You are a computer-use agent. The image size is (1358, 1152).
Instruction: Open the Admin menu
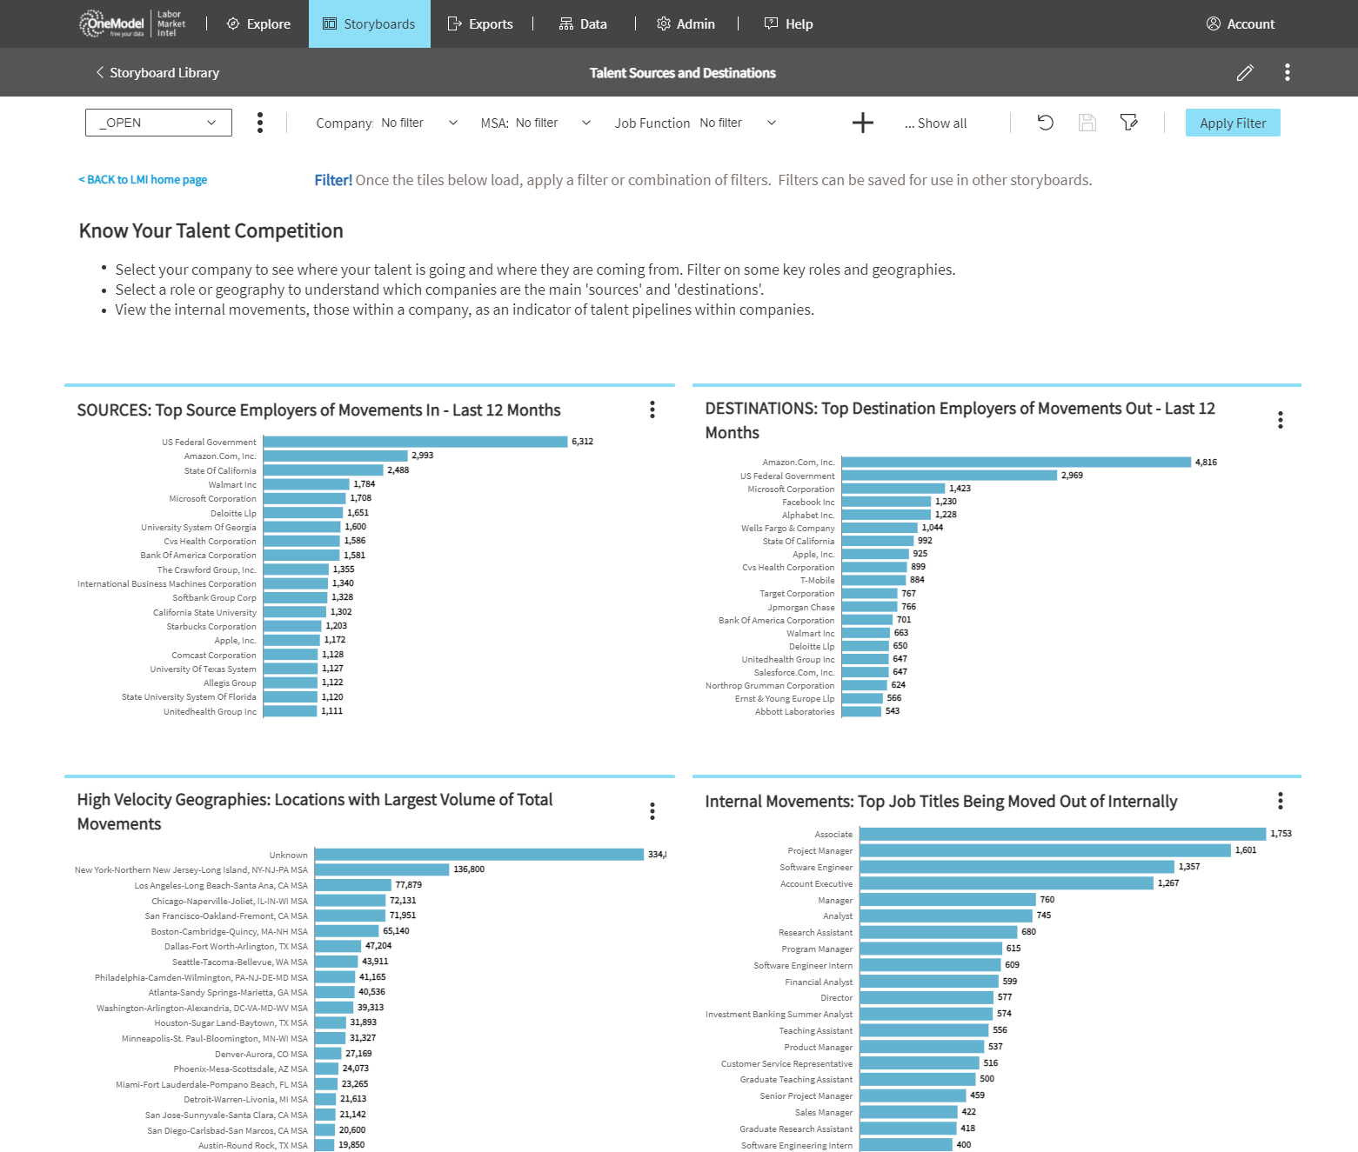tap(686, 23)
